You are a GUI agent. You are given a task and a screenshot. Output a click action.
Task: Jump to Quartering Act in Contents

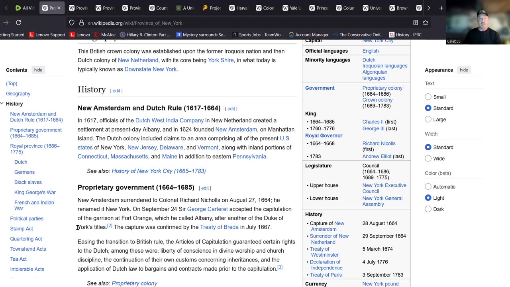[26, 239]
